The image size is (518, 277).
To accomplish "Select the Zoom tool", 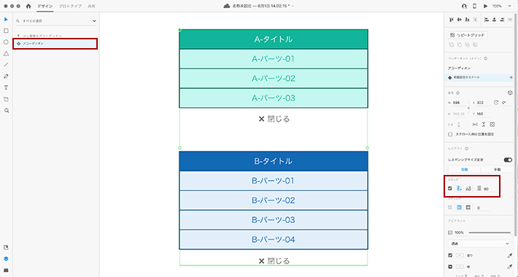I will point(6,111).
